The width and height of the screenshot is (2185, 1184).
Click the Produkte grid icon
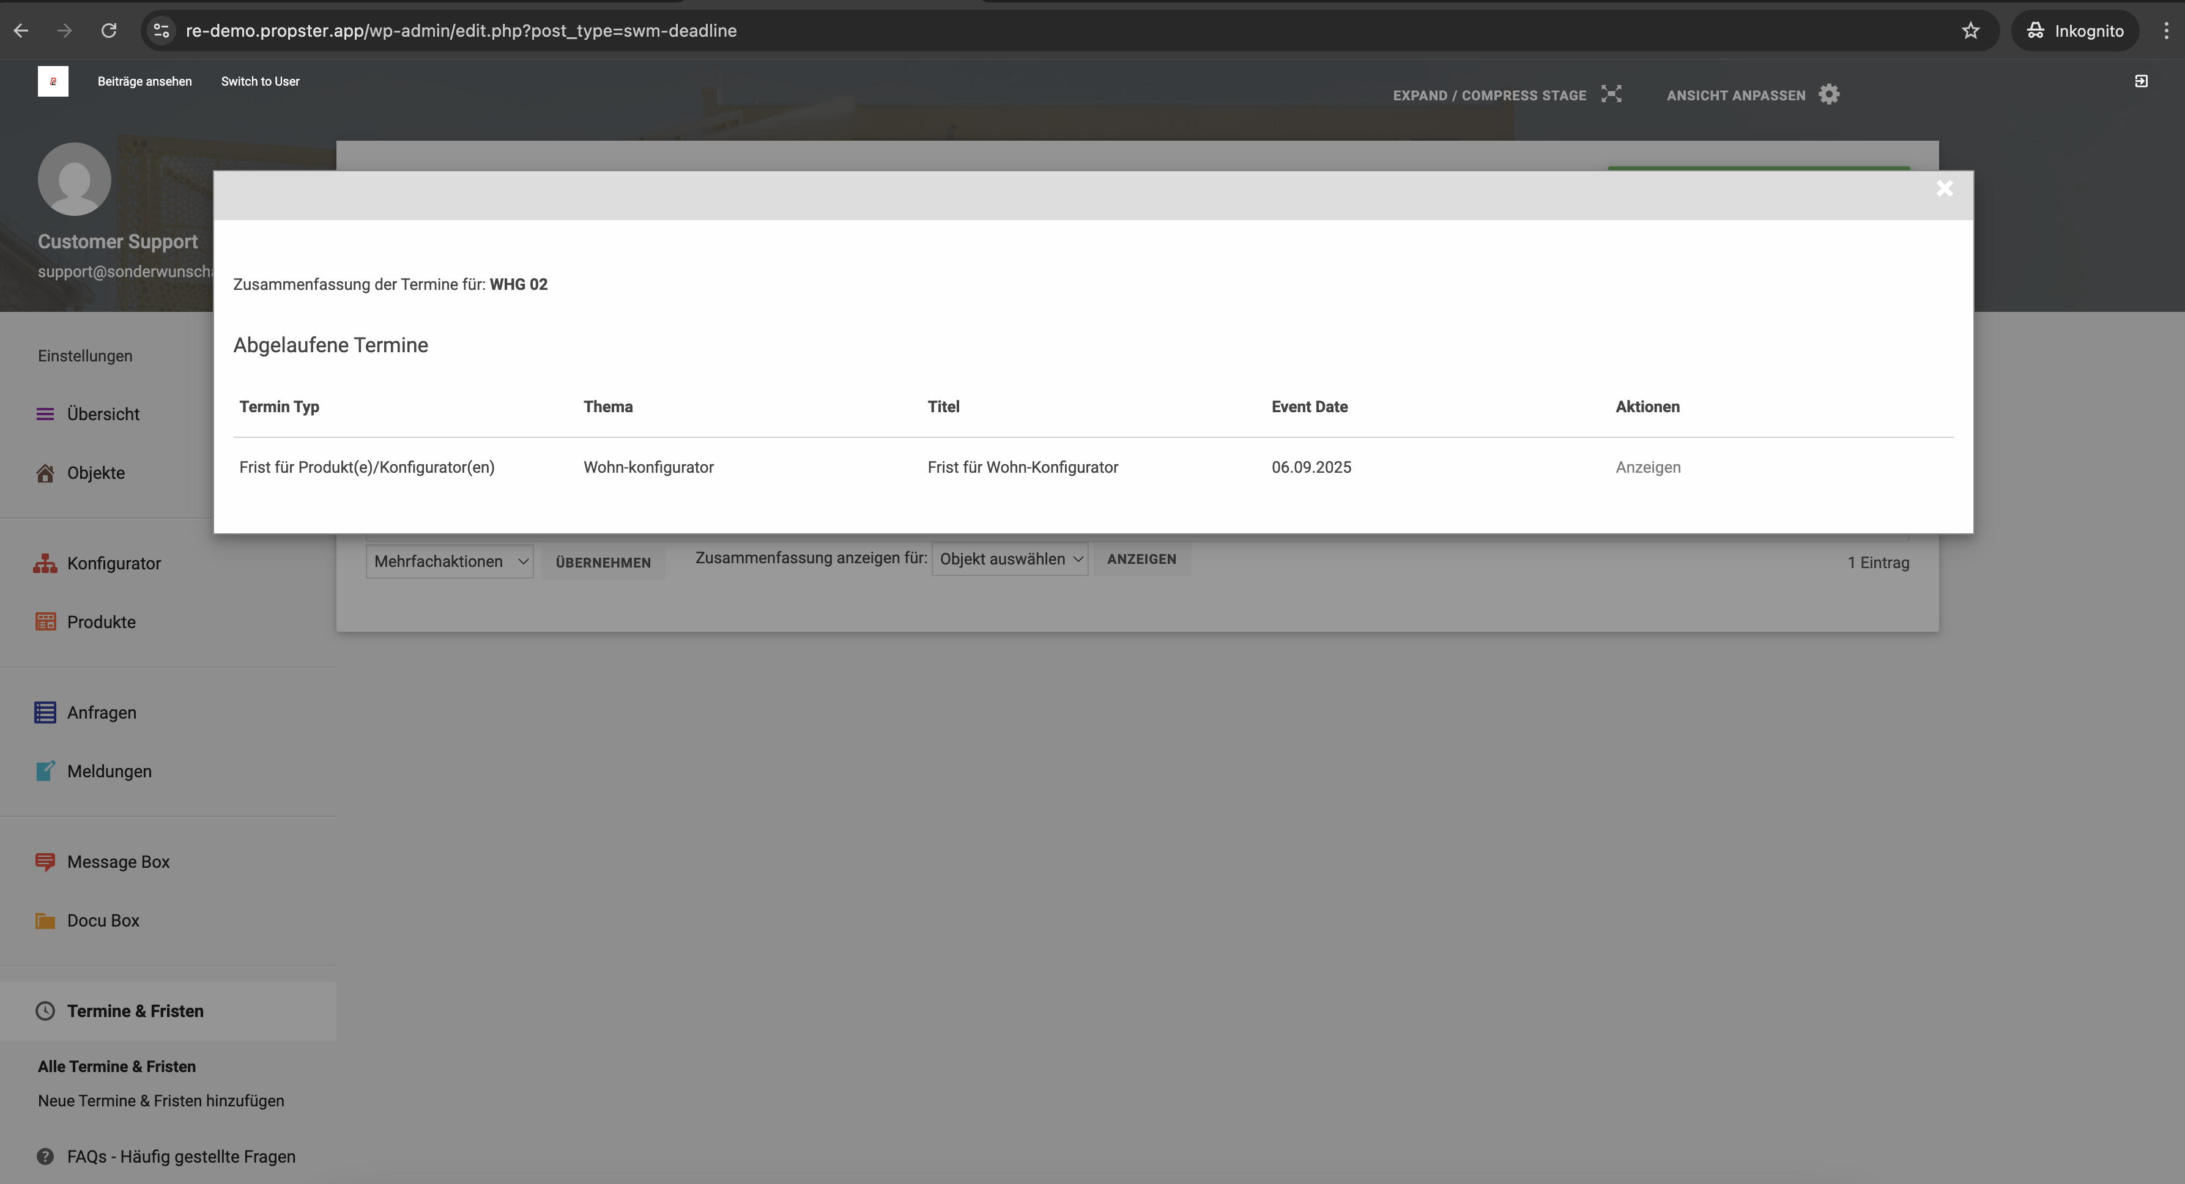click(45, 622)
